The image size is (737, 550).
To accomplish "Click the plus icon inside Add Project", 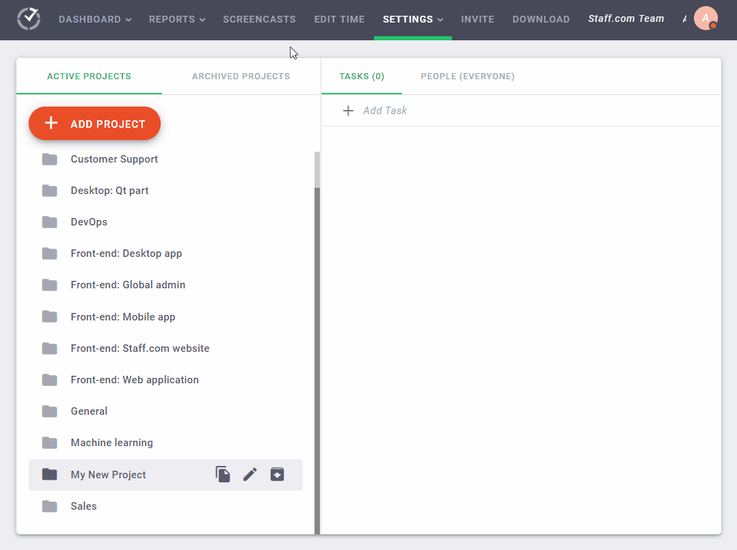I will tap(51, 123).
